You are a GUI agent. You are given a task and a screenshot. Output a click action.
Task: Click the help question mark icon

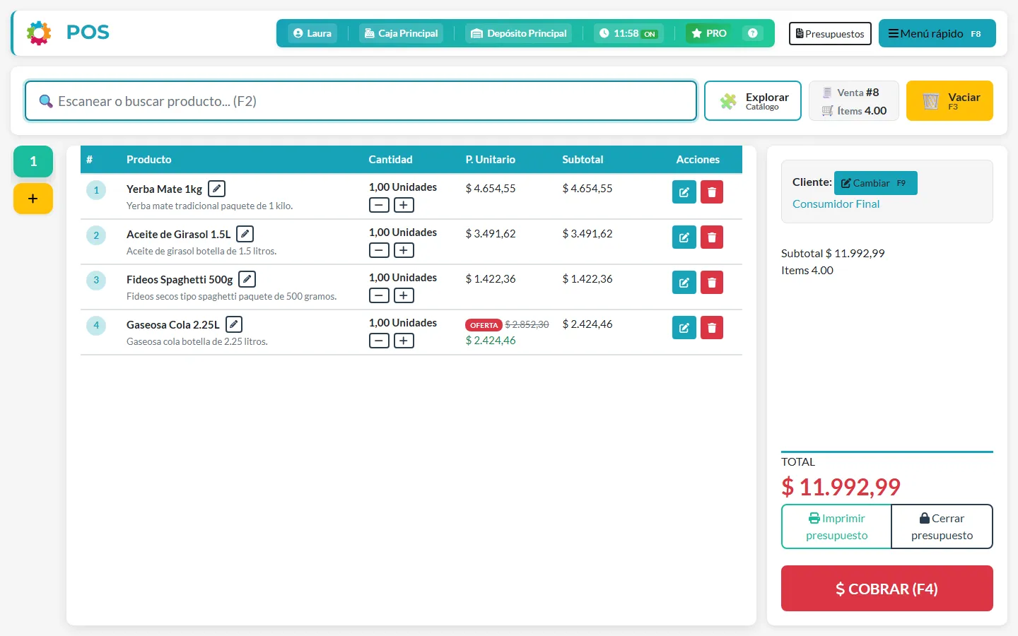pyautogui.click(x=753, y=33)
